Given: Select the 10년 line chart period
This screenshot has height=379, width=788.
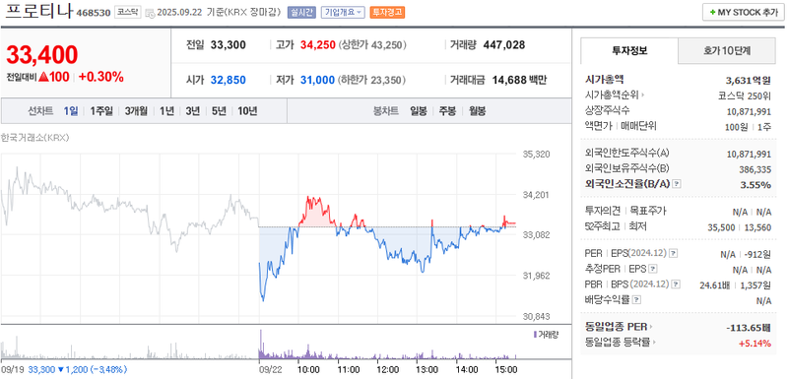Looking at the screenshot, I should [247, 111].
